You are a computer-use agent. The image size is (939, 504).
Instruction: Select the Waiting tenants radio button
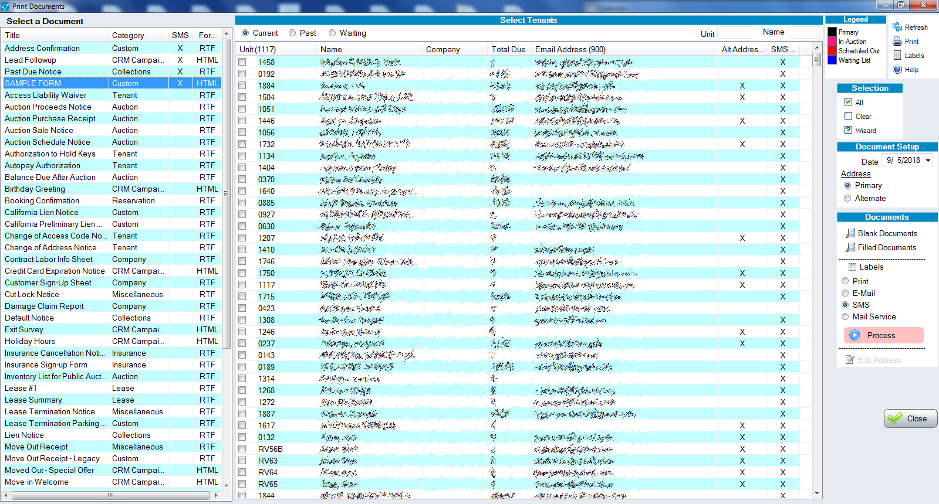(332, 33)
